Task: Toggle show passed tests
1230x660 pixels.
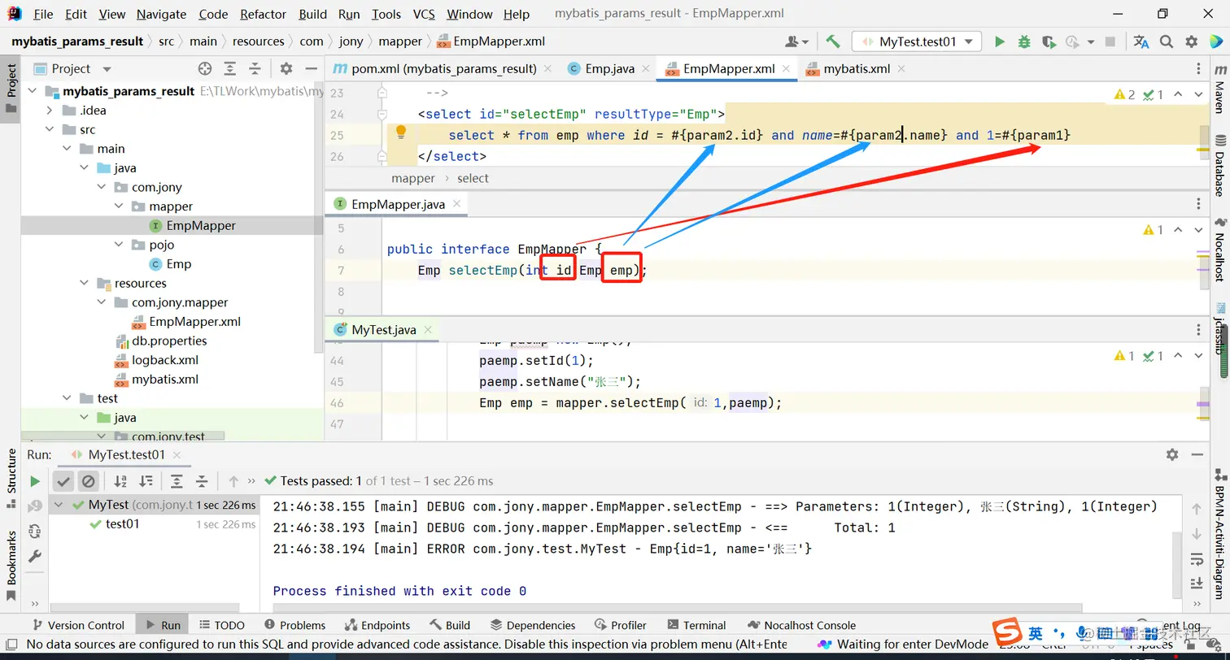Action: coord(63,481)
